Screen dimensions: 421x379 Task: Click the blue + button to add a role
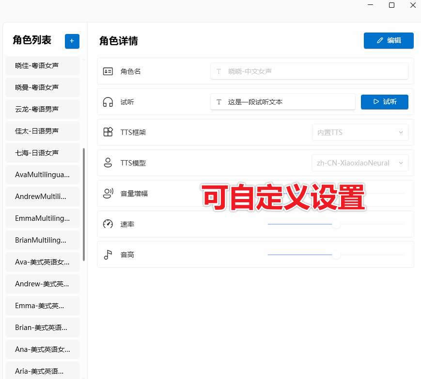[72, 41]
